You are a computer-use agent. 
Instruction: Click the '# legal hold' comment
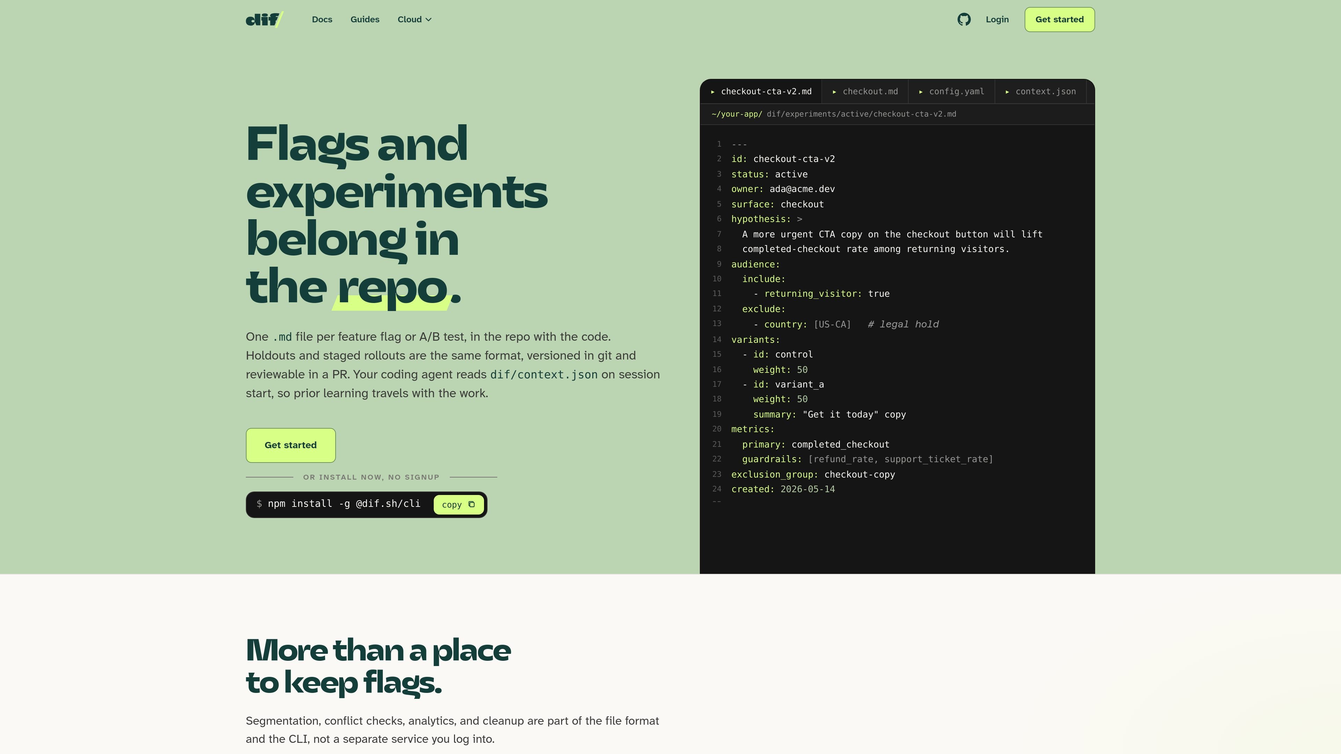[903, 324]
